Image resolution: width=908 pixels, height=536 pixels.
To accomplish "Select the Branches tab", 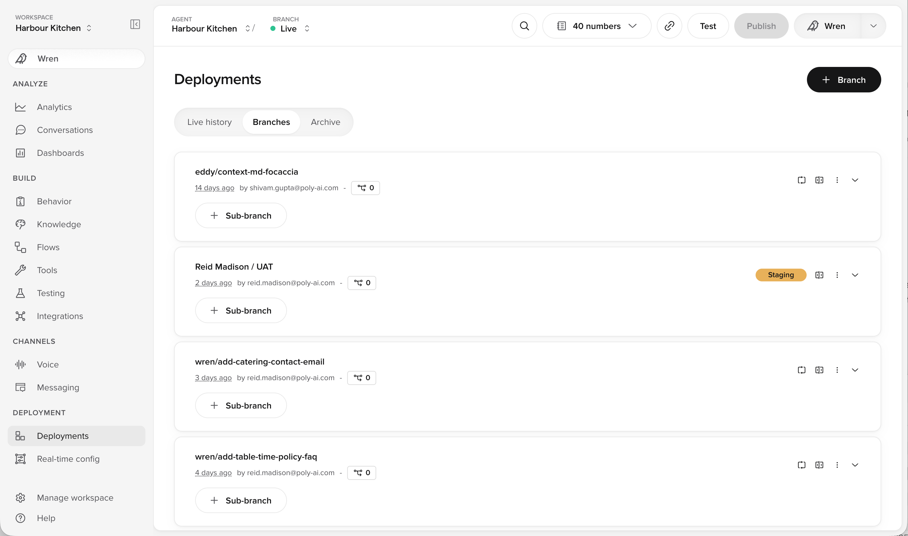I will [271, 122].
